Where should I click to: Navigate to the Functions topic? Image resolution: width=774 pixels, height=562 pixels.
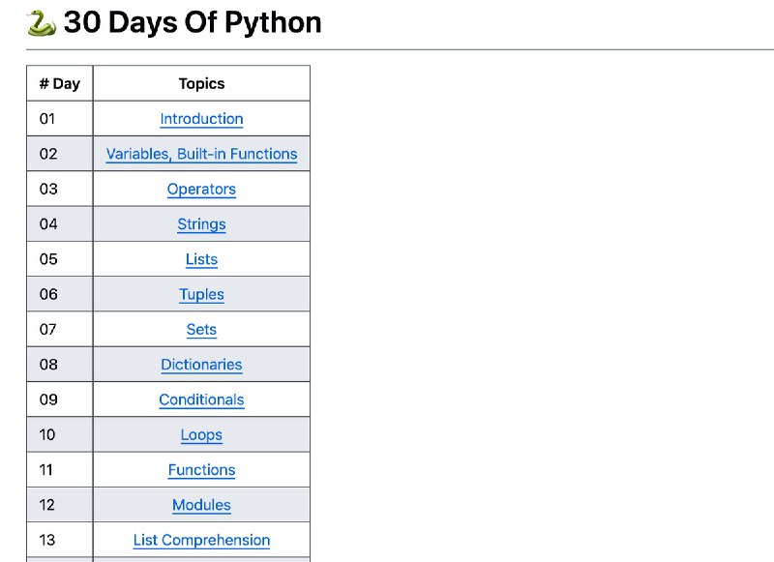pos(201,470)
